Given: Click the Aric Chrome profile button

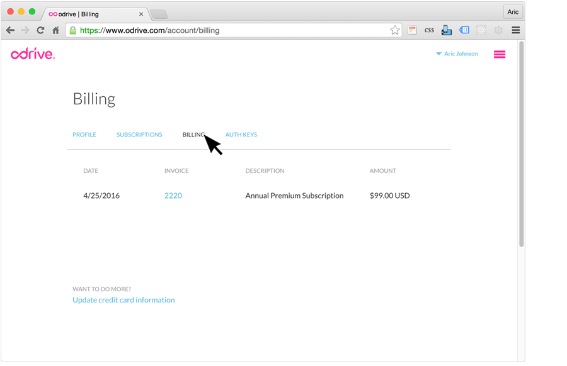Looking at the screenshot, I should (513, 12).
